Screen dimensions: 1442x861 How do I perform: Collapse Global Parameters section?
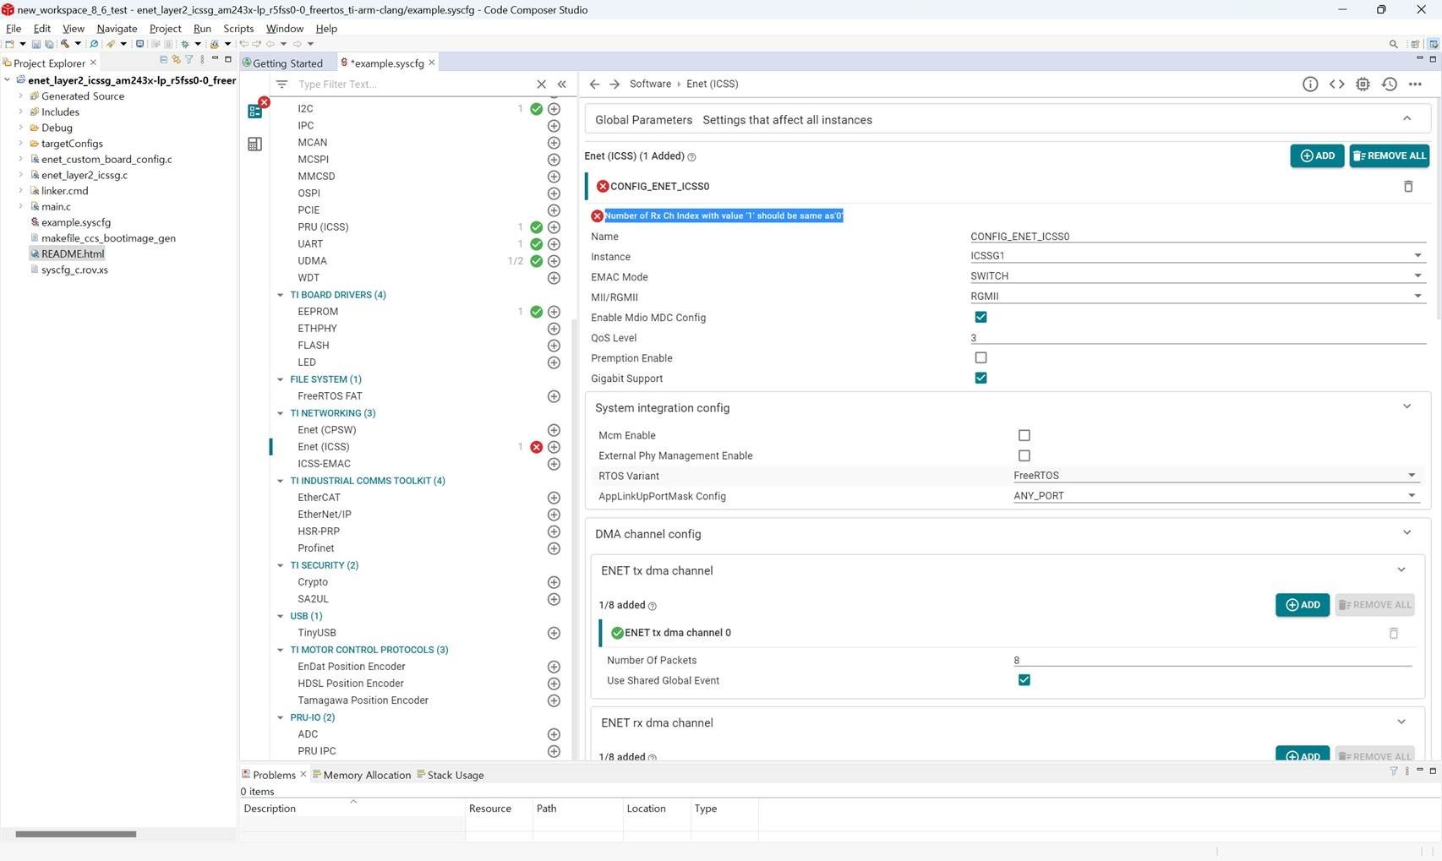(x=1406, y=119)
